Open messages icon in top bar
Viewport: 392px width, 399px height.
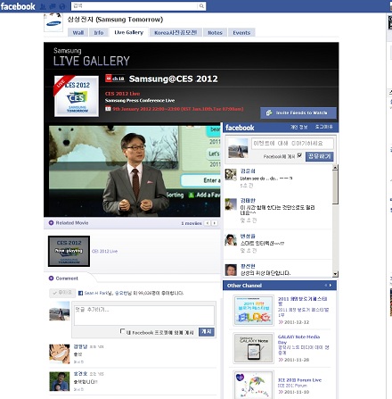click(x=53, y=6)
